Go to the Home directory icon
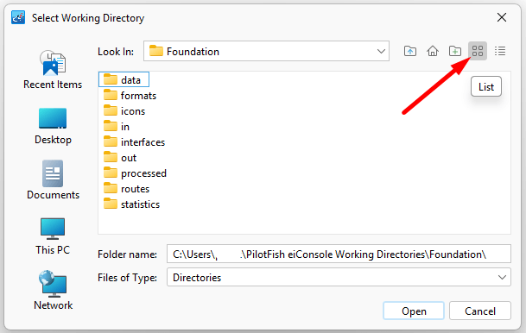 coord(433,51)
